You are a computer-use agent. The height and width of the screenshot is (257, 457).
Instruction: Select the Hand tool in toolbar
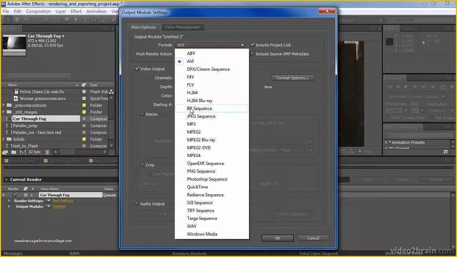(x=17, y=20)
